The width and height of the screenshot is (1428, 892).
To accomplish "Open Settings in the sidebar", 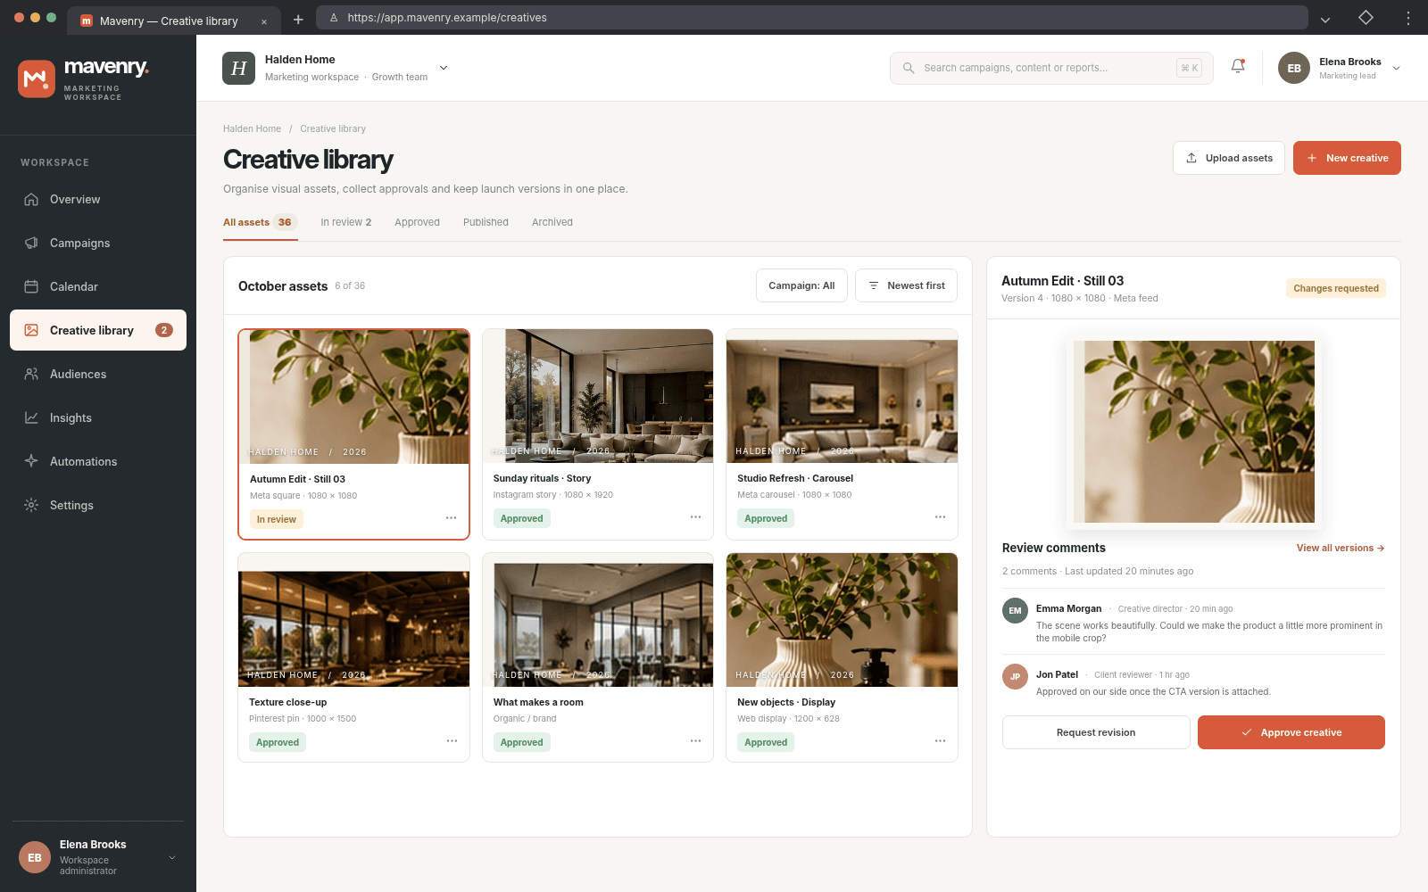I will [x=98, y=505].
